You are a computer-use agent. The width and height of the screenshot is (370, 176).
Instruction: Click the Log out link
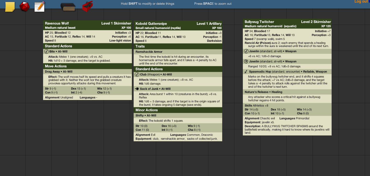[x=361, y=2]
